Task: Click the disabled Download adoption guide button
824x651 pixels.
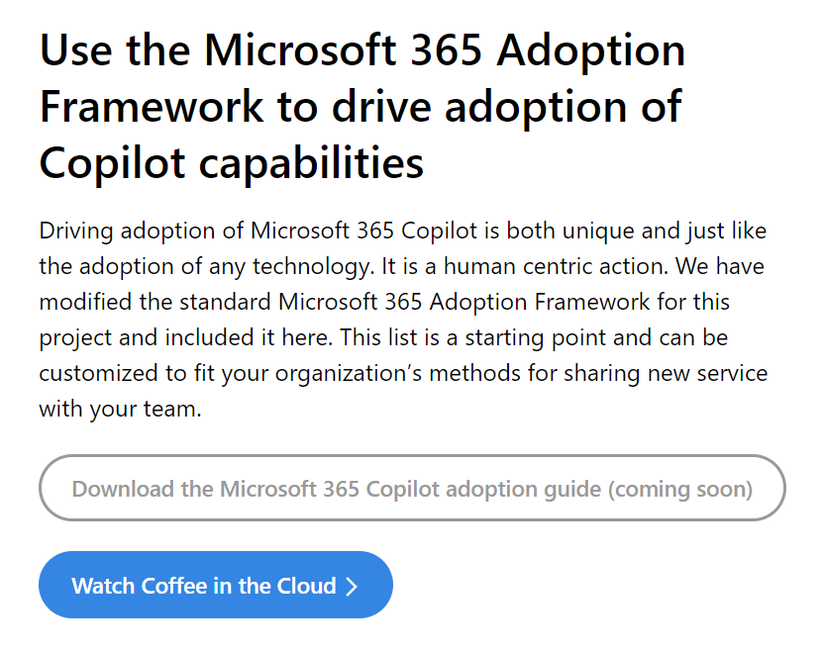Action: click(412, 488)
